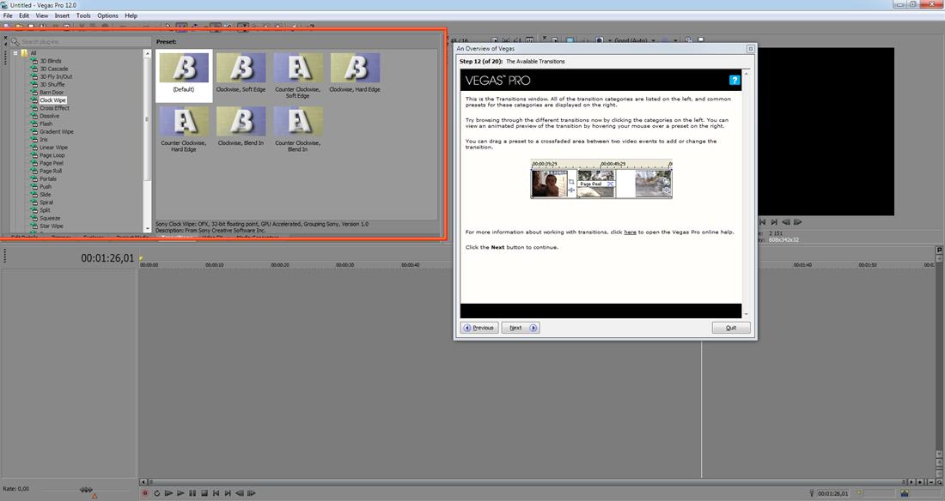Click the 00:00:10 mark on timeline ruler
945x501 pixels.
tap(214, 265)
